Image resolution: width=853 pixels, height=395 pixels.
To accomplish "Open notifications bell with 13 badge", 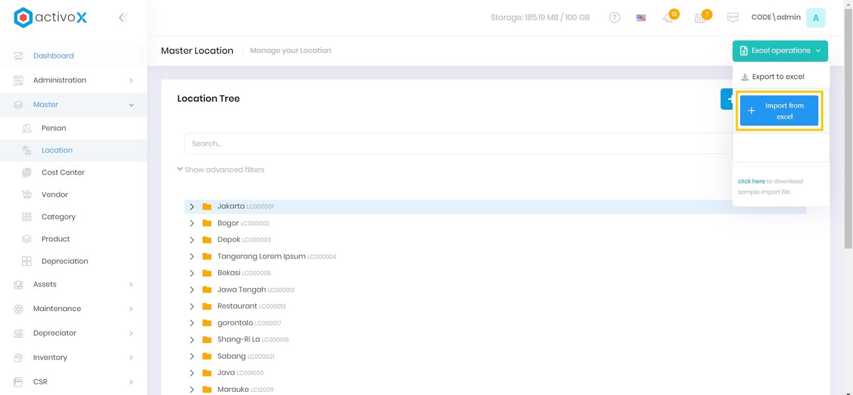I will tap(669, 18).
